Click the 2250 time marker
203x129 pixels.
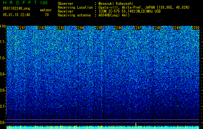196,28
